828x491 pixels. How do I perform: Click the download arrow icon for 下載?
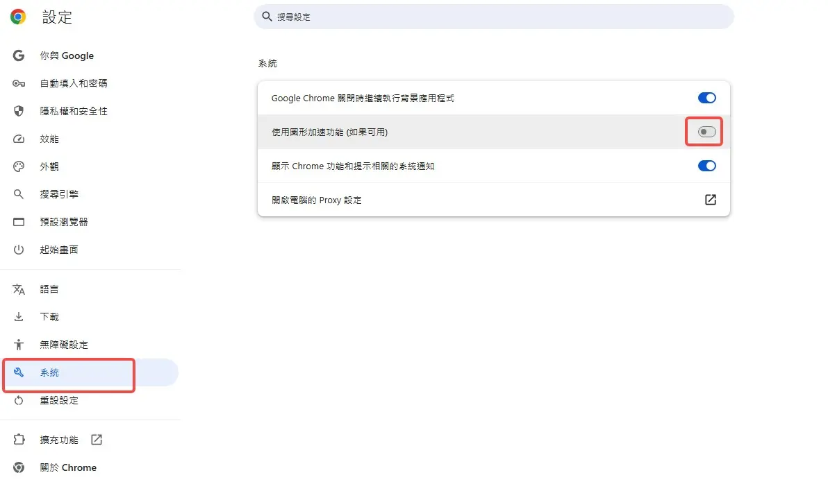pos(19,316)
